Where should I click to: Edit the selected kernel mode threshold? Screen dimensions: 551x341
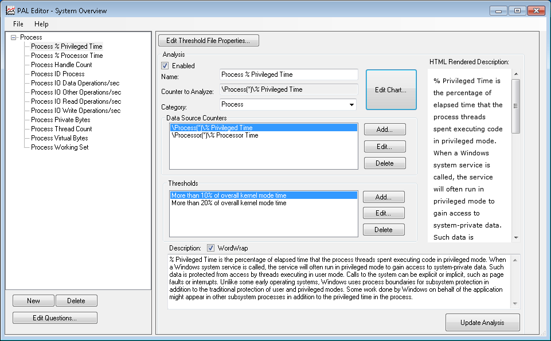(x=384, y=213)
